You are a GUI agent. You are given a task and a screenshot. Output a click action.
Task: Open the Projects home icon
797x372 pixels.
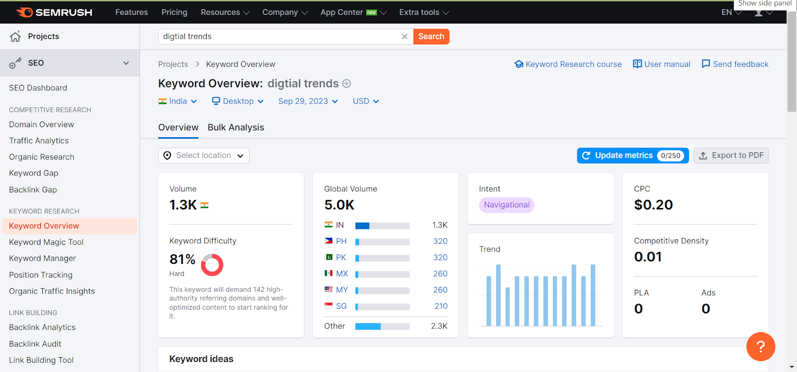15,36
